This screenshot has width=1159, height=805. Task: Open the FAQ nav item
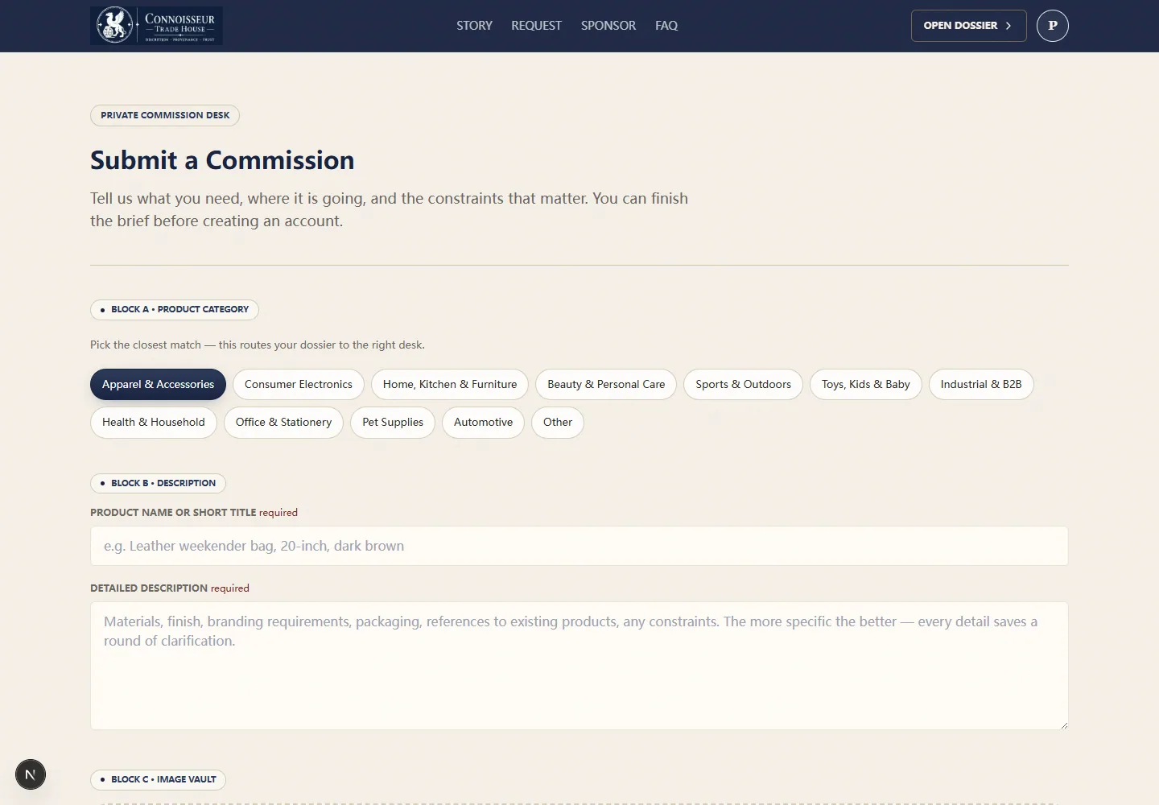pos(666,26)
